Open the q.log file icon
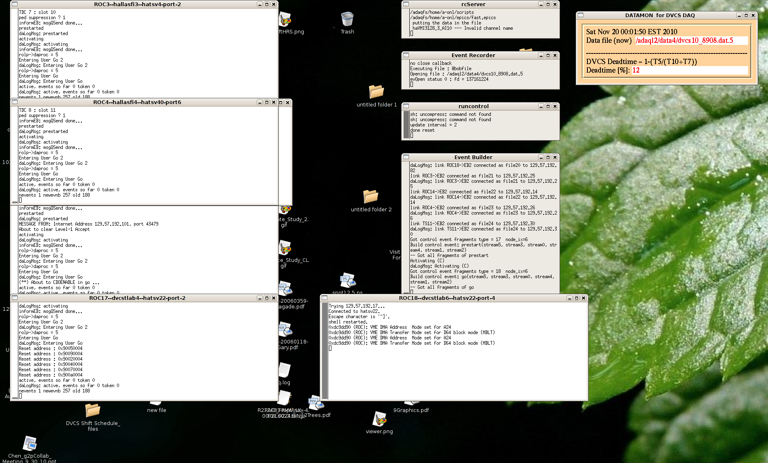The height and width of the screenshot is (463, 768). coord(285,370)
